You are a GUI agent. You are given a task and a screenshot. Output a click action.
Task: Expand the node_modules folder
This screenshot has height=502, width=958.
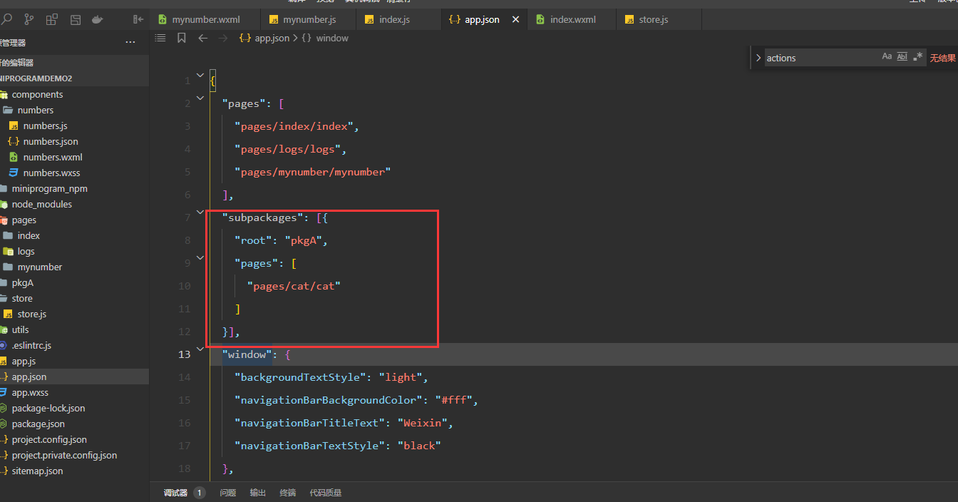point(74,204)
